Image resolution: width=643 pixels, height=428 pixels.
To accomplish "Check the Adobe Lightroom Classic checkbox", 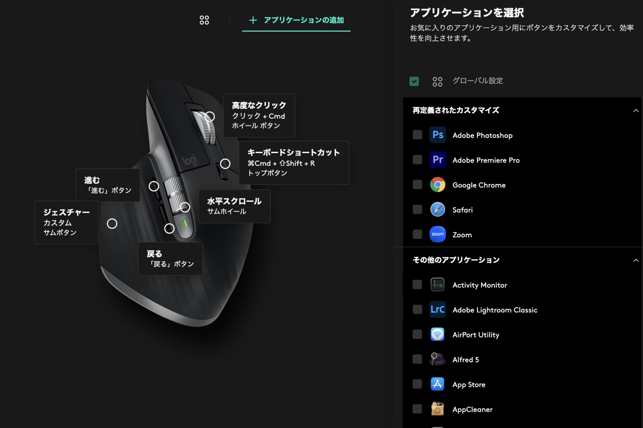I will pos(417,309).
